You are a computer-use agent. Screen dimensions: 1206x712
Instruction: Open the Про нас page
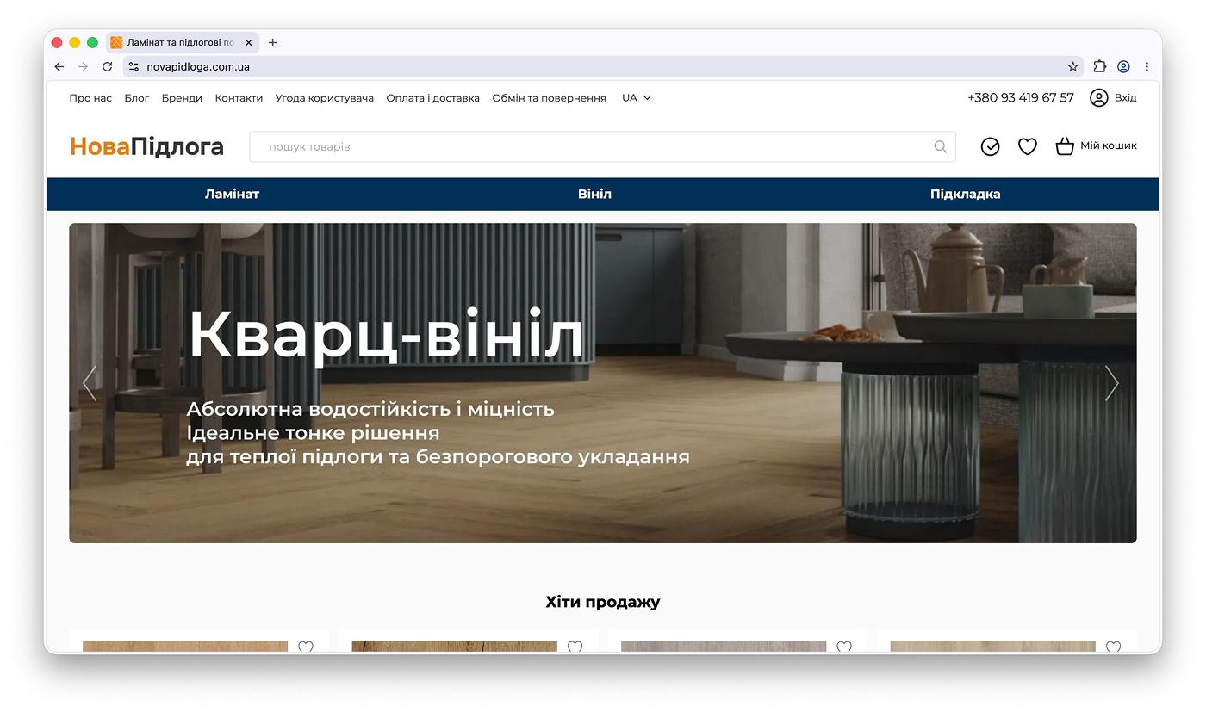(90, 97)
